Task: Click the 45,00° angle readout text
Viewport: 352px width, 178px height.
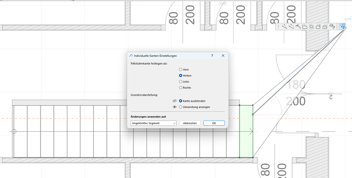Action: (348, 19)
